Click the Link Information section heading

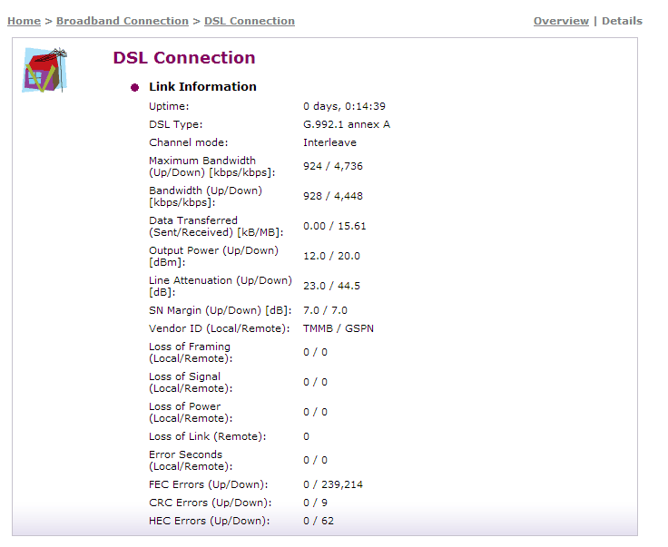(202, 86)
